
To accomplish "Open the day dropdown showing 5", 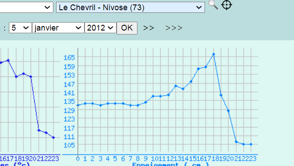I will point(20,28).
